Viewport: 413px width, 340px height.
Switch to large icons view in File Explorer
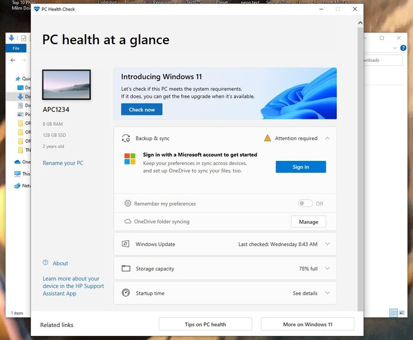tap(402, 313)
